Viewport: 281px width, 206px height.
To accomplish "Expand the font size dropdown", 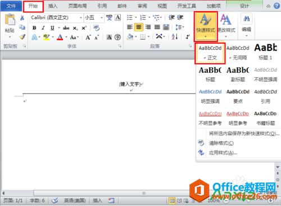I will click(x=102, y=18).
